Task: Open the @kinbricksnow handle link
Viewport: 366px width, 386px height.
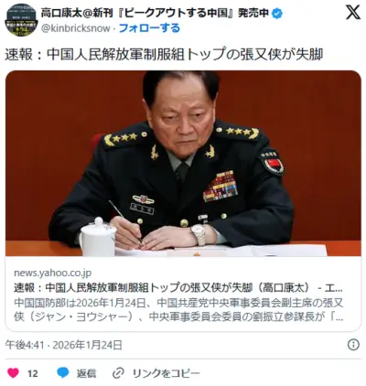Action: tap(75, 28)
